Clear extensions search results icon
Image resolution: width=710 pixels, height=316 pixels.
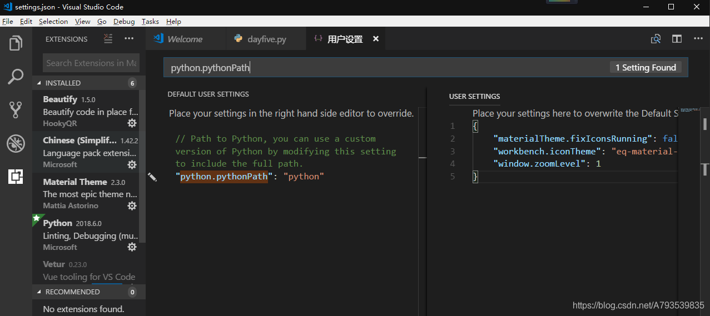pyautogui.click(x=108, y=39)
